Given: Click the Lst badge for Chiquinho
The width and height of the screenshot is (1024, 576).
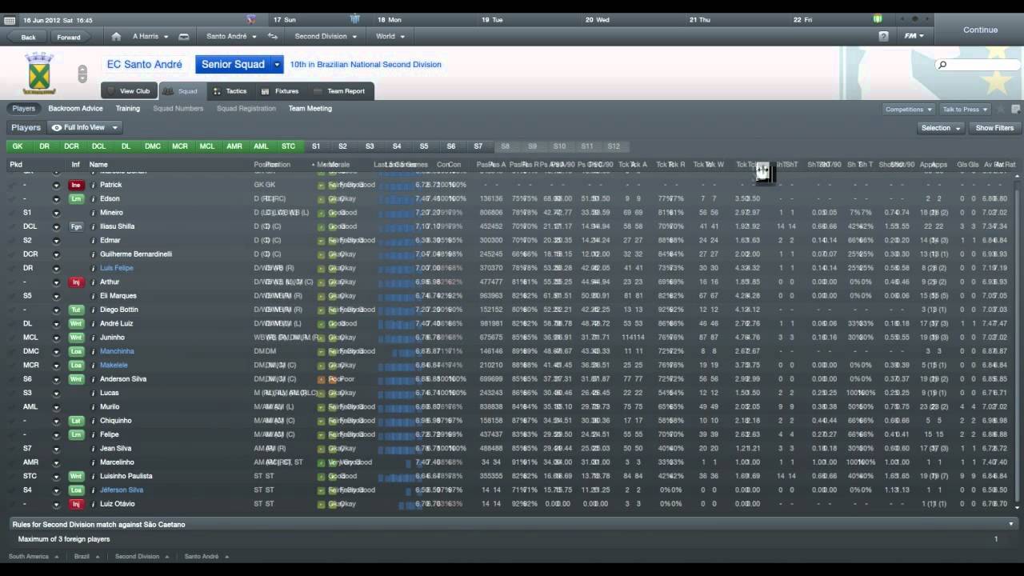Looking at the screenshot, I should point(76,421).
